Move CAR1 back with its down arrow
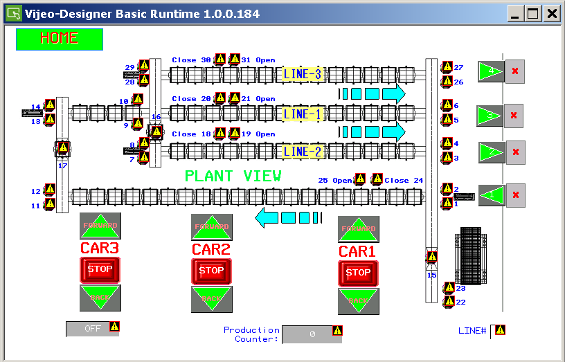565x362 pixels. [x=359, y=302]
